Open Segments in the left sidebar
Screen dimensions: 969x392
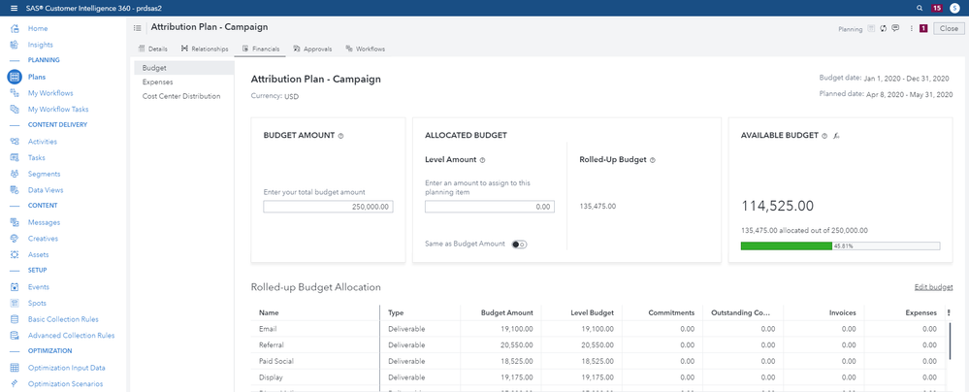click(x=45, y=174)
